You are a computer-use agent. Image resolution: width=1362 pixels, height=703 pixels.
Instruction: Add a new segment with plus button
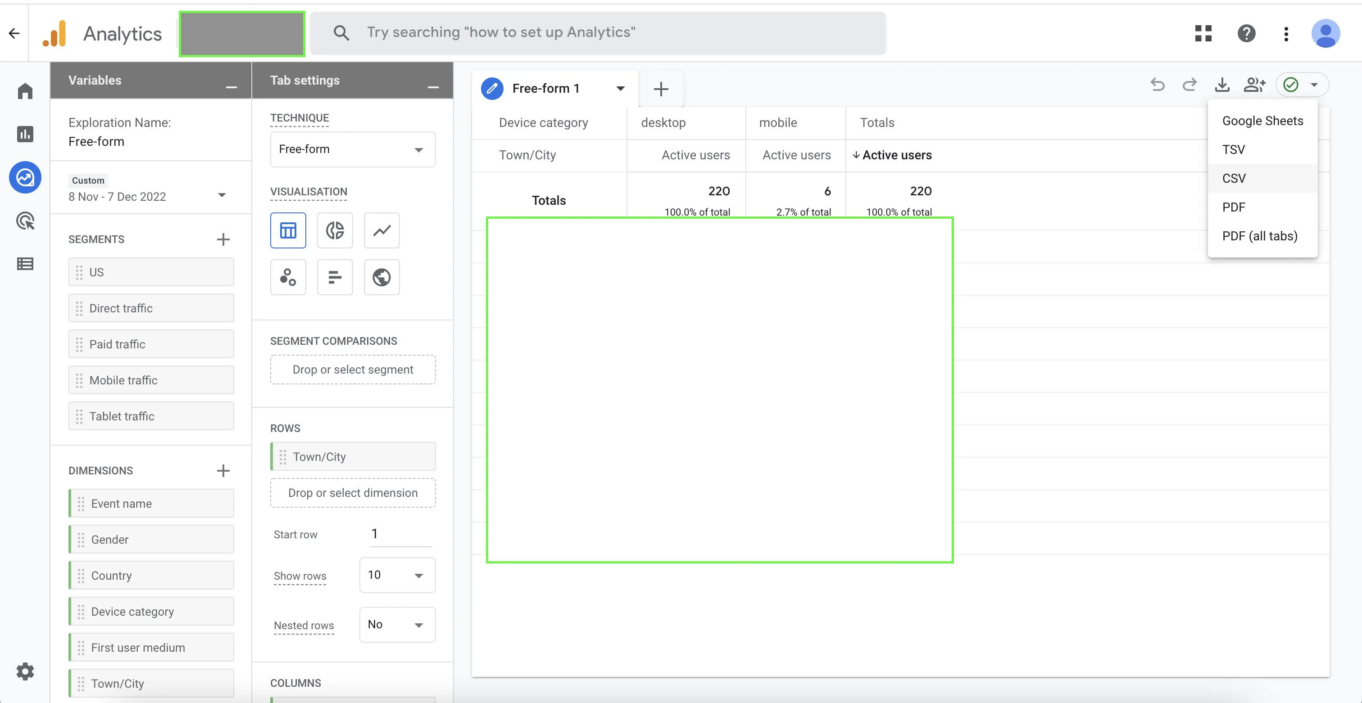(x=223, y=239)
